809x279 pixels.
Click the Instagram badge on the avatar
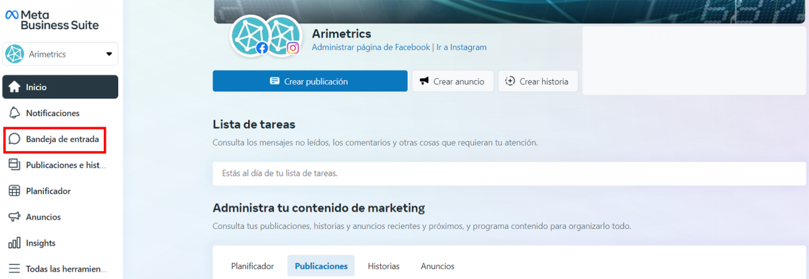(x=293, y=48)
